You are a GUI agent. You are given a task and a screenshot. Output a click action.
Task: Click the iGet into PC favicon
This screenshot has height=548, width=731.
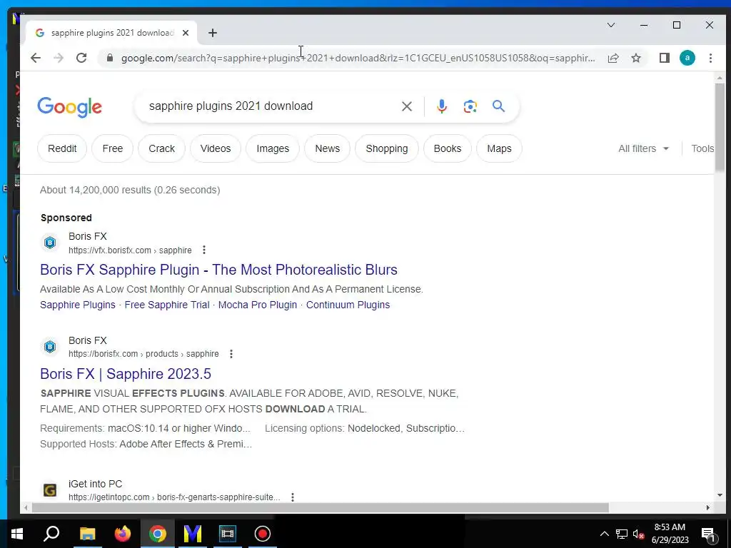(x=50, y=490)
